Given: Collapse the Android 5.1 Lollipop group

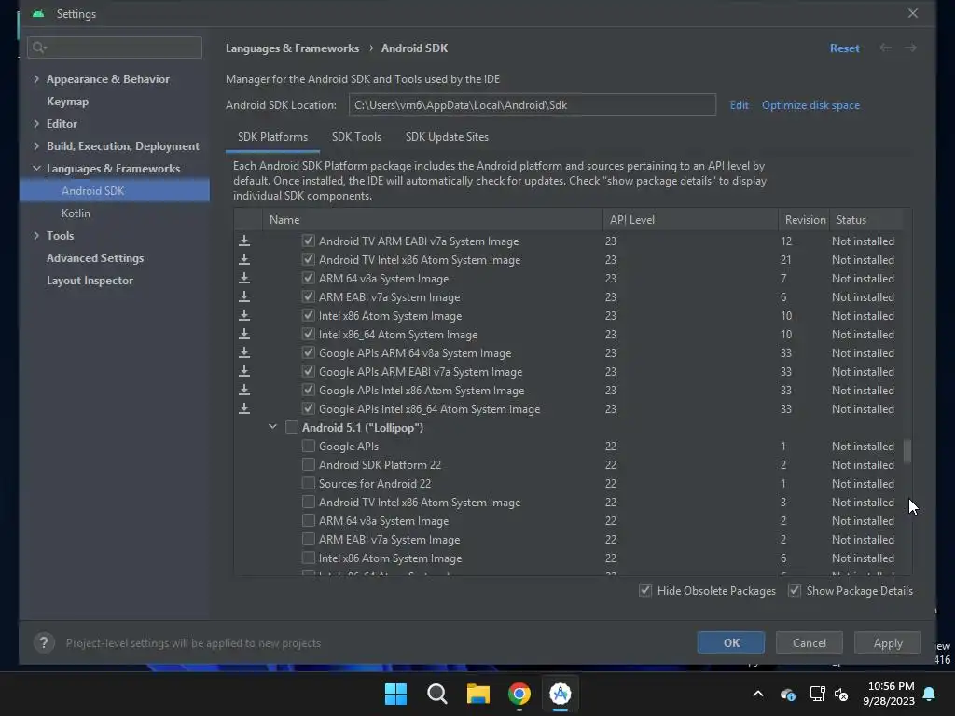Looking at the screenshot, I should (x=273, y=427).
